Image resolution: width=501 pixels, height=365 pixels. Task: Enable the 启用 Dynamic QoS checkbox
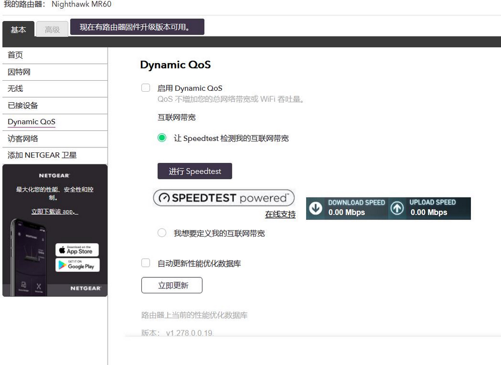click(146, 88)
